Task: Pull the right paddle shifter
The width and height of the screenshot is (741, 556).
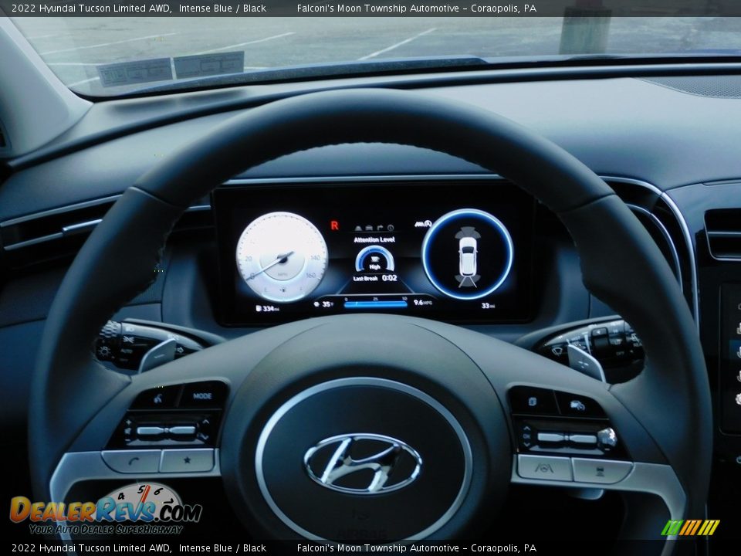Action: tap(585, 361)
